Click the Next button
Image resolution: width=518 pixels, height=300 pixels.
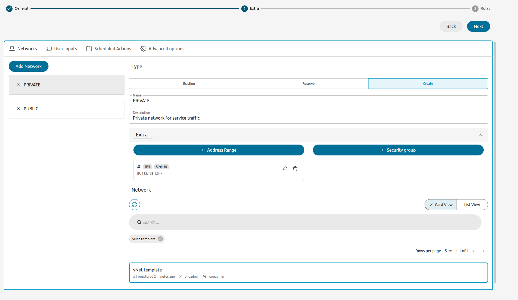coord(478,26)
